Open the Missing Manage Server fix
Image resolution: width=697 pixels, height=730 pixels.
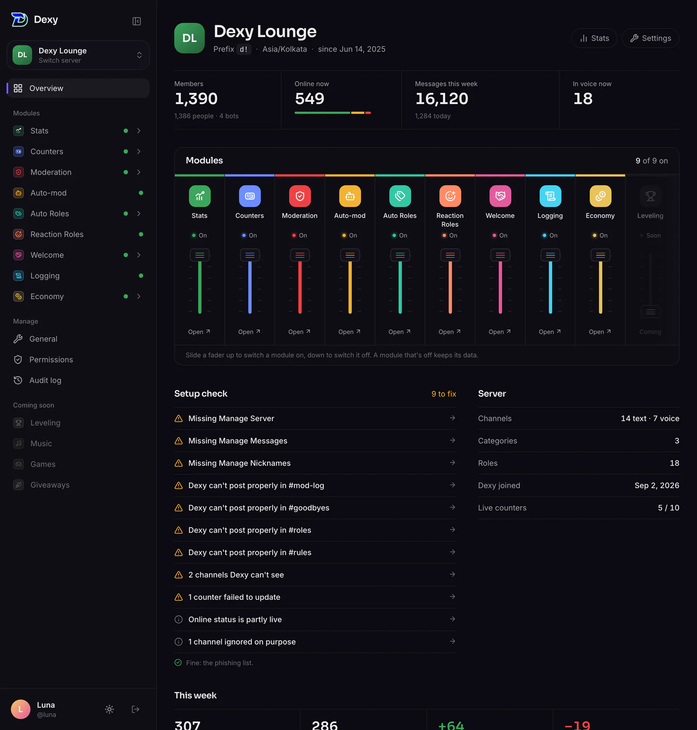click(315, 418)
